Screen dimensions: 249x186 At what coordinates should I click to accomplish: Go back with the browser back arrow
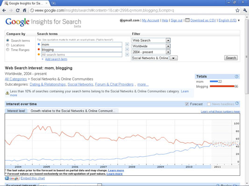point(4,10)
